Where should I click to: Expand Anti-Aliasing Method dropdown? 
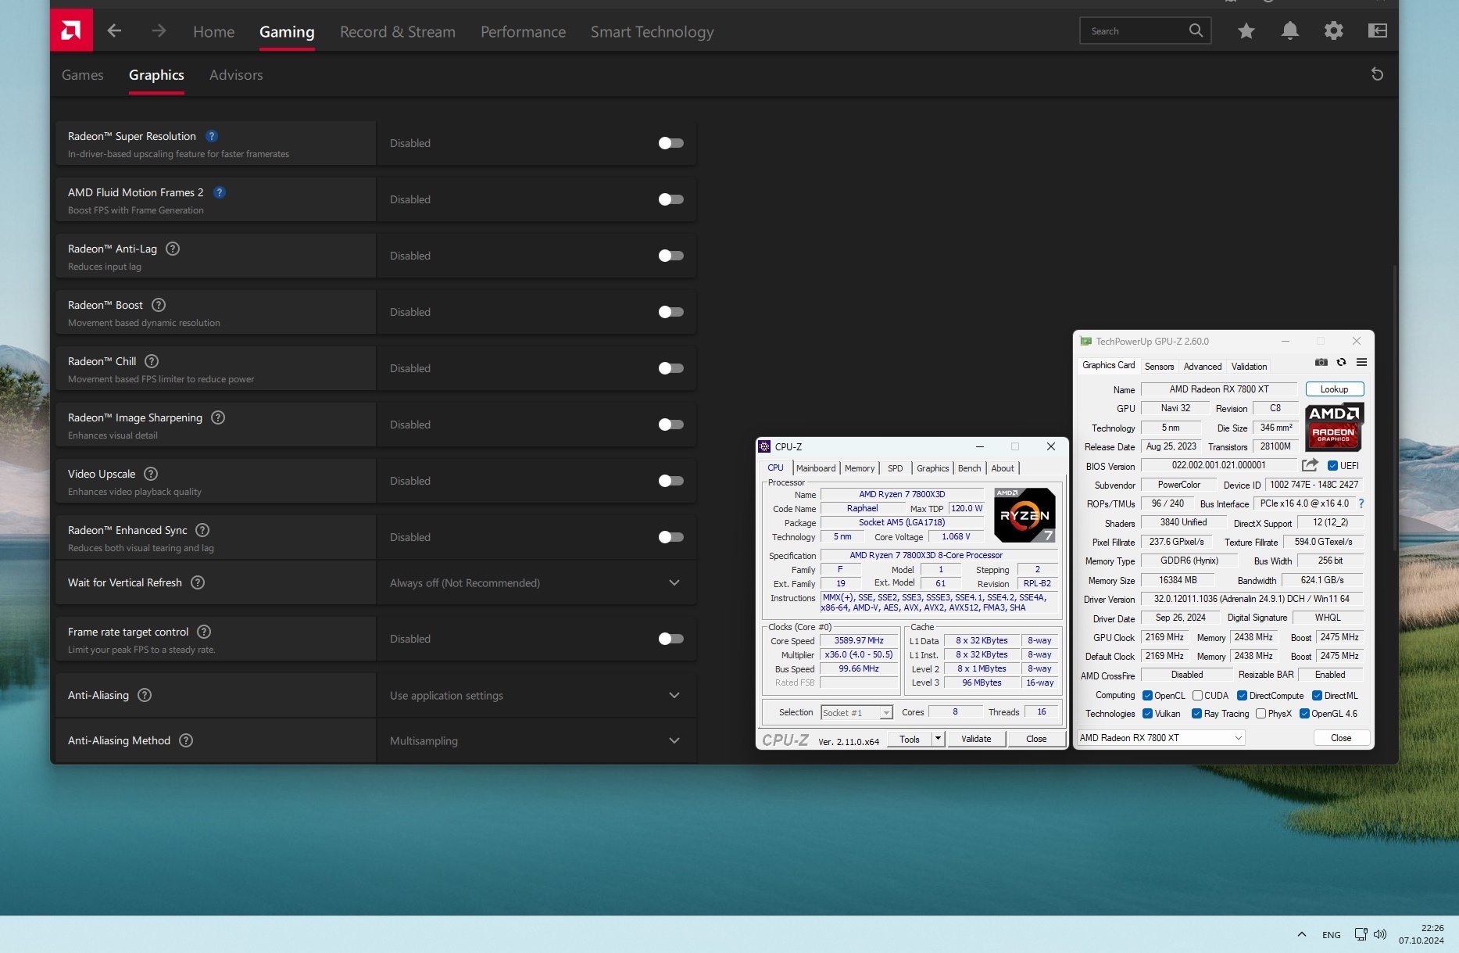pos(674,740)
